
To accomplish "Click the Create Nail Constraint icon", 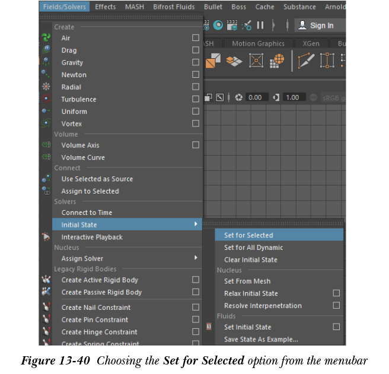I will [x=46, y=308].
